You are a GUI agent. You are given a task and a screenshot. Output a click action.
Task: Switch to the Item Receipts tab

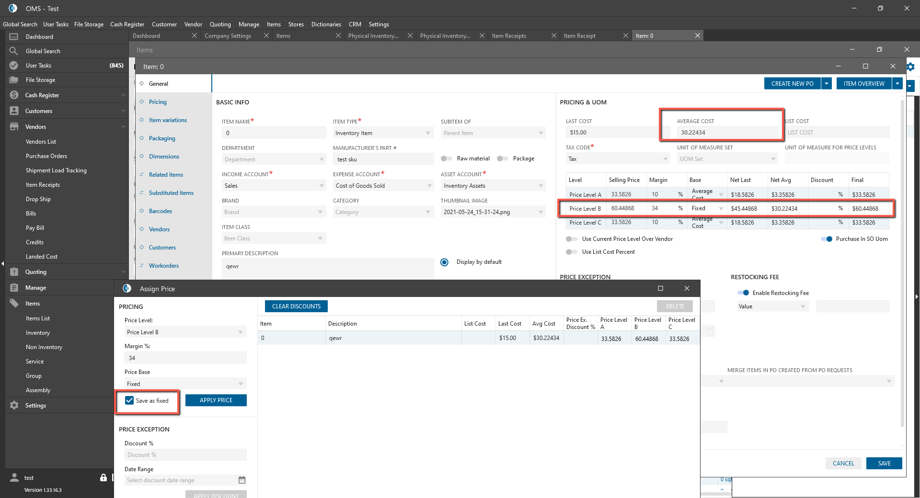[x=509, y=36]
